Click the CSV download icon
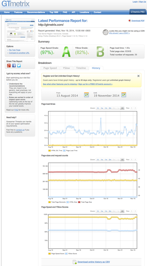This screenshot has width=147, height=266. click(75, 262)
